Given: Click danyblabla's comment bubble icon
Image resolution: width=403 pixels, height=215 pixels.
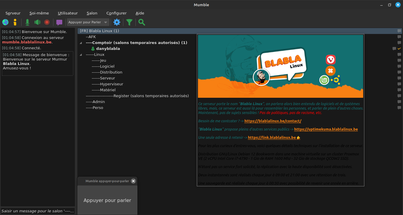Looking at the screenshot, I should pos(394,49).
